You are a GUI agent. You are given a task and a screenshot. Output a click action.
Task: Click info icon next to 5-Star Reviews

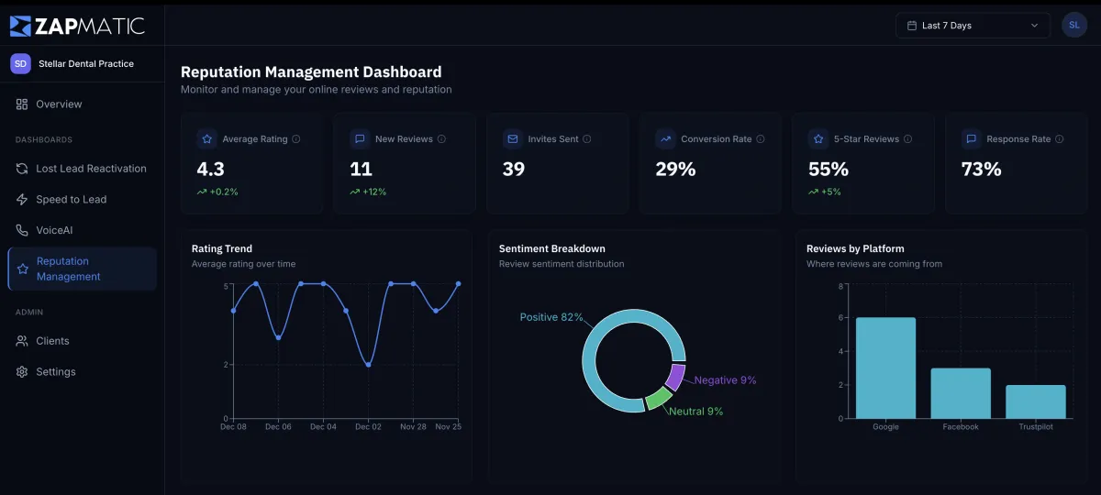point(908,139)
